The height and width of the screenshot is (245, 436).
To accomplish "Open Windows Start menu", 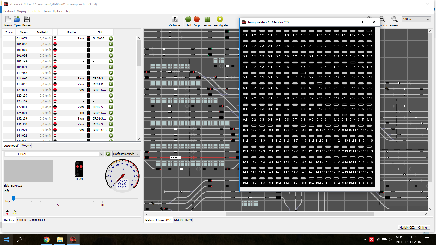I will tap(7, 240).
